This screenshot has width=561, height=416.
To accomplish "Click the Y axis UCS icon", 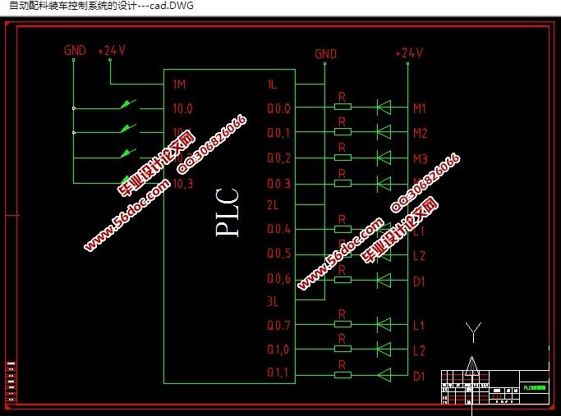I will [x=473, y=331].
